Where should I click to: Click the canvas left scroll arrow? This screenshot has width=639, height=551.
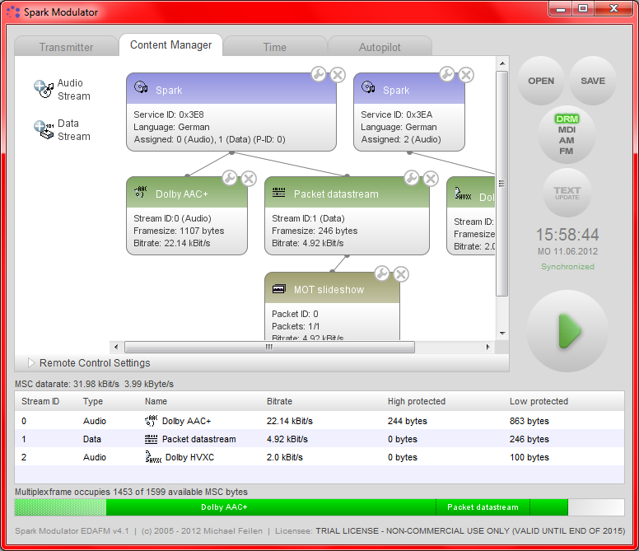[x=116, y=348]
